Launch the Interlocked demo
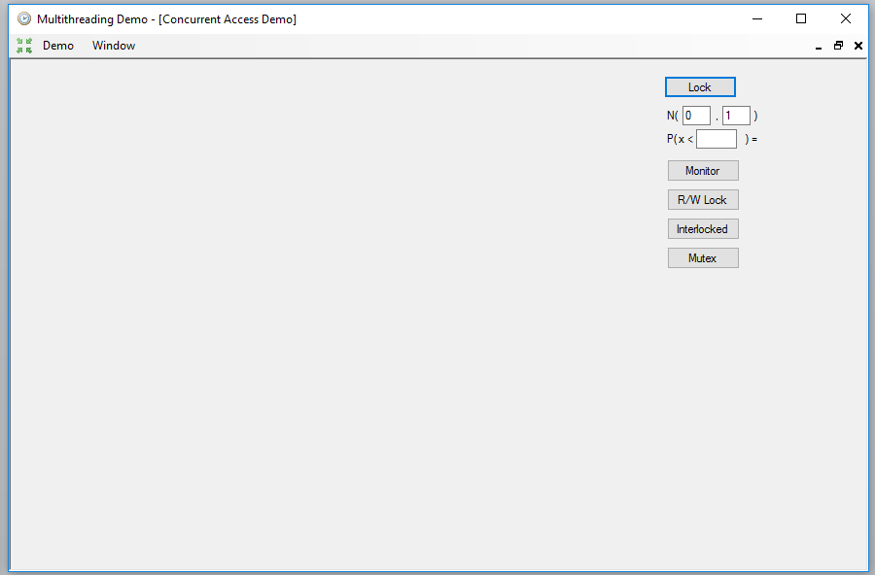The height and width of the screenshot is (575, 875). 703,228
